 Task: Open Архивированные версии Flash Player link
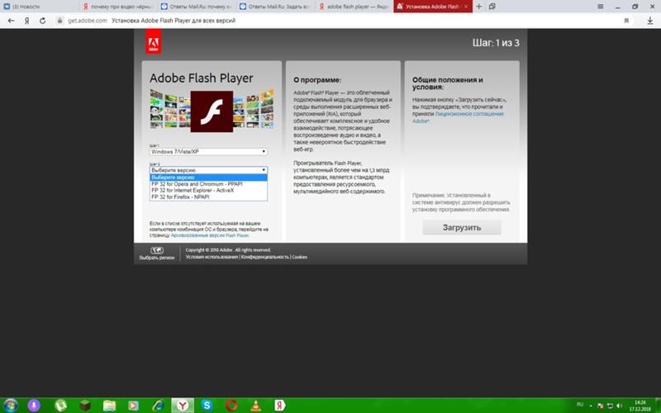click(x=210, y=235)
